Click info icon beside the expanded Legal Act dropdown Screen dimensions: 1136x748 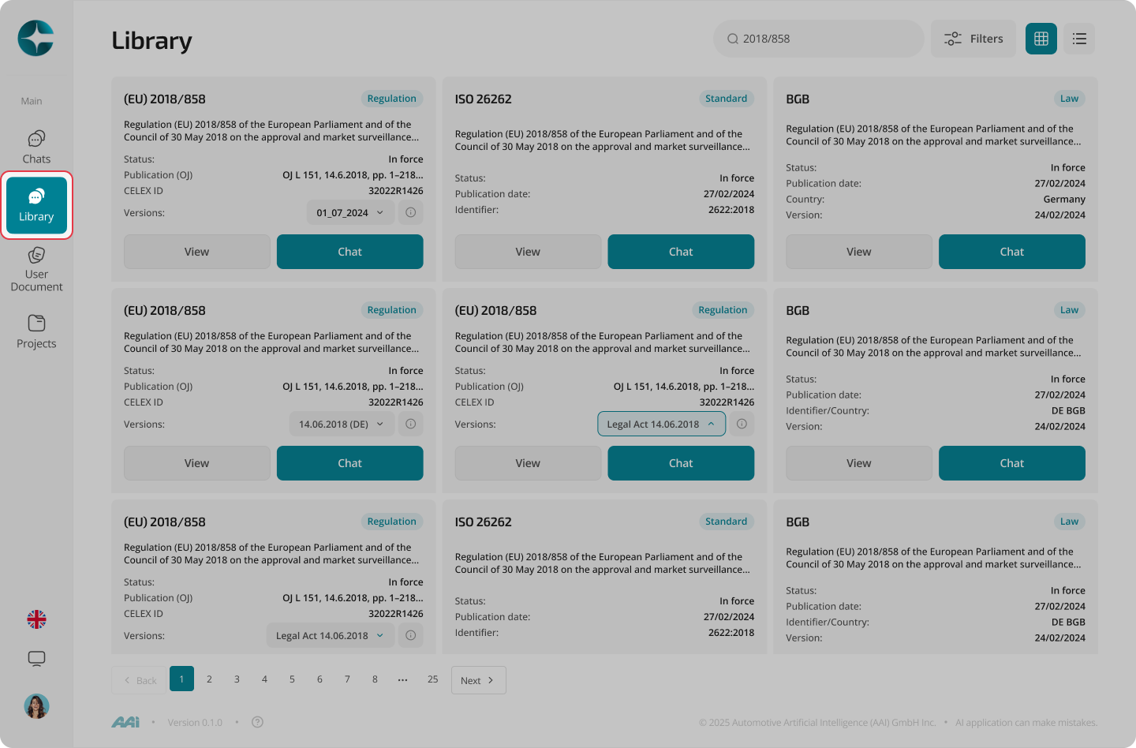[742, 424]
